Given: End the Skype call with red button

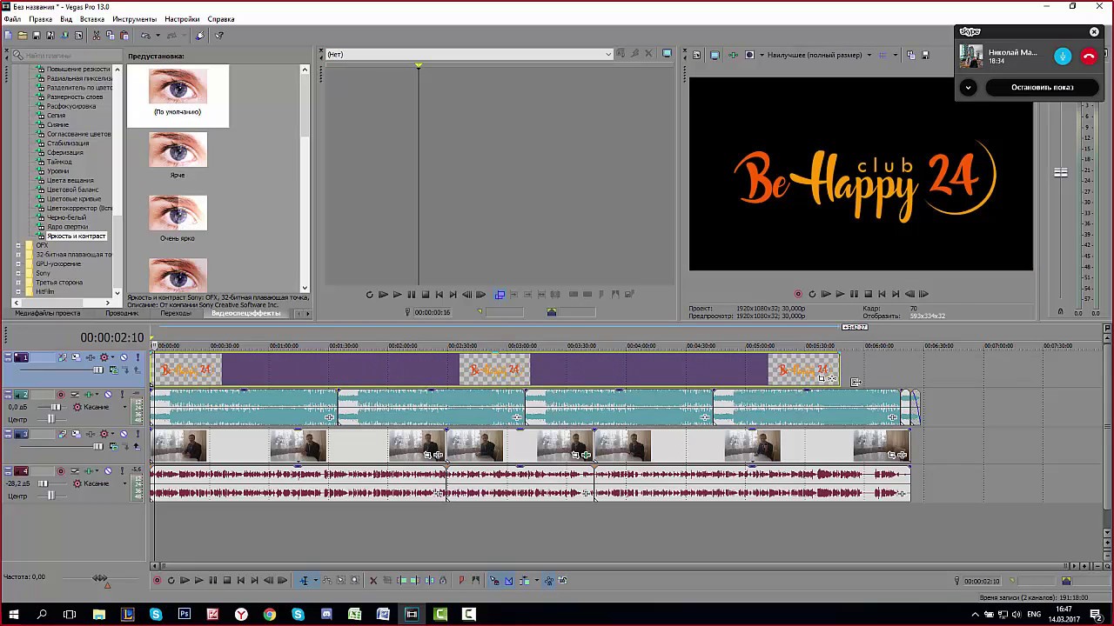Looking at the screenshot, I should click(1089, 56).
